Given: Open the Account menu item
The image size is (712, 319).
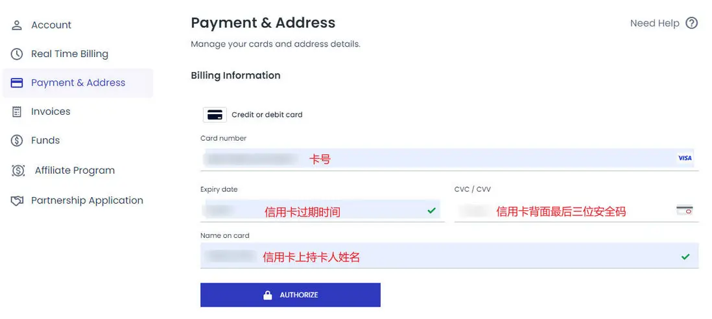Looking at the screenshot, I should click(x=51, y=25).
